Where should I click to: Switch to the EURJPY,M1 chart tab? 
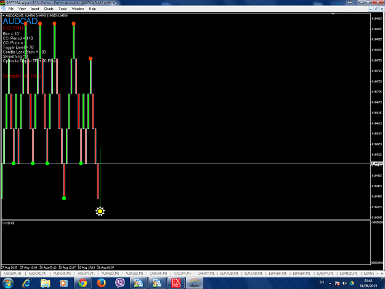click(325, 273)
